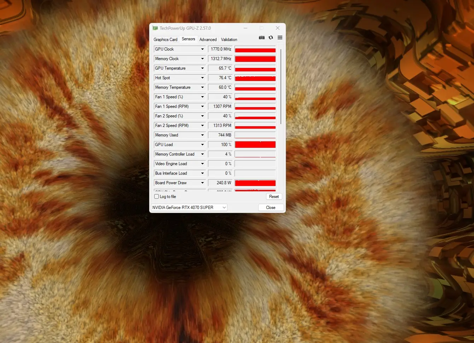Click the 76.4 °C Hot Spot value
Screen dimensions: 474x343
click(x=220, y=78)
